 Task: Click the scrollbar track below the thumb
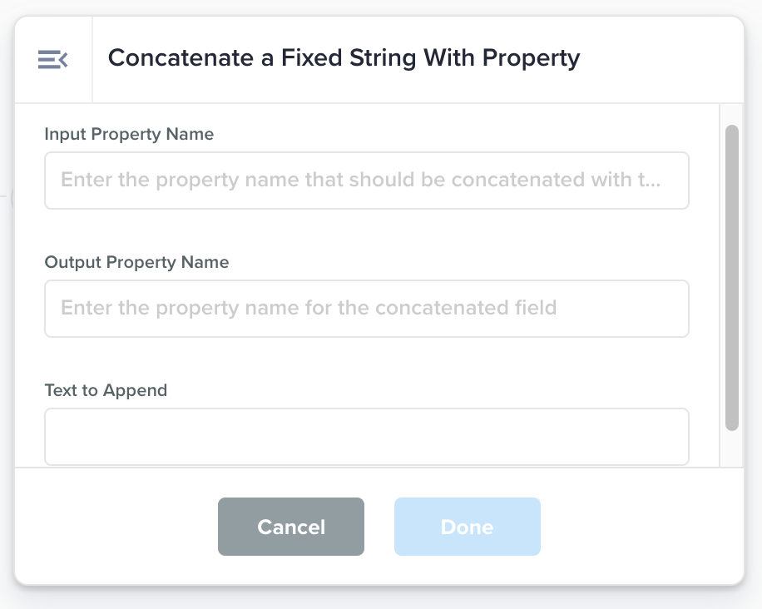(732, 449)
